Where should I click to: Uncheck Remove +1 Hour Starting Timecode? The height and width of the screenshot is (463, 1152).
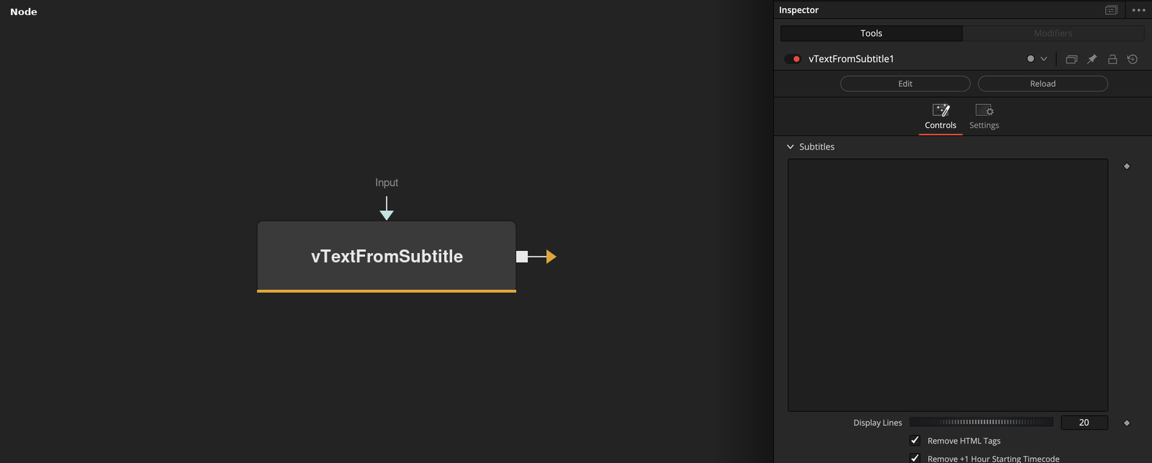pyautogui.click(x=915, y=458)
